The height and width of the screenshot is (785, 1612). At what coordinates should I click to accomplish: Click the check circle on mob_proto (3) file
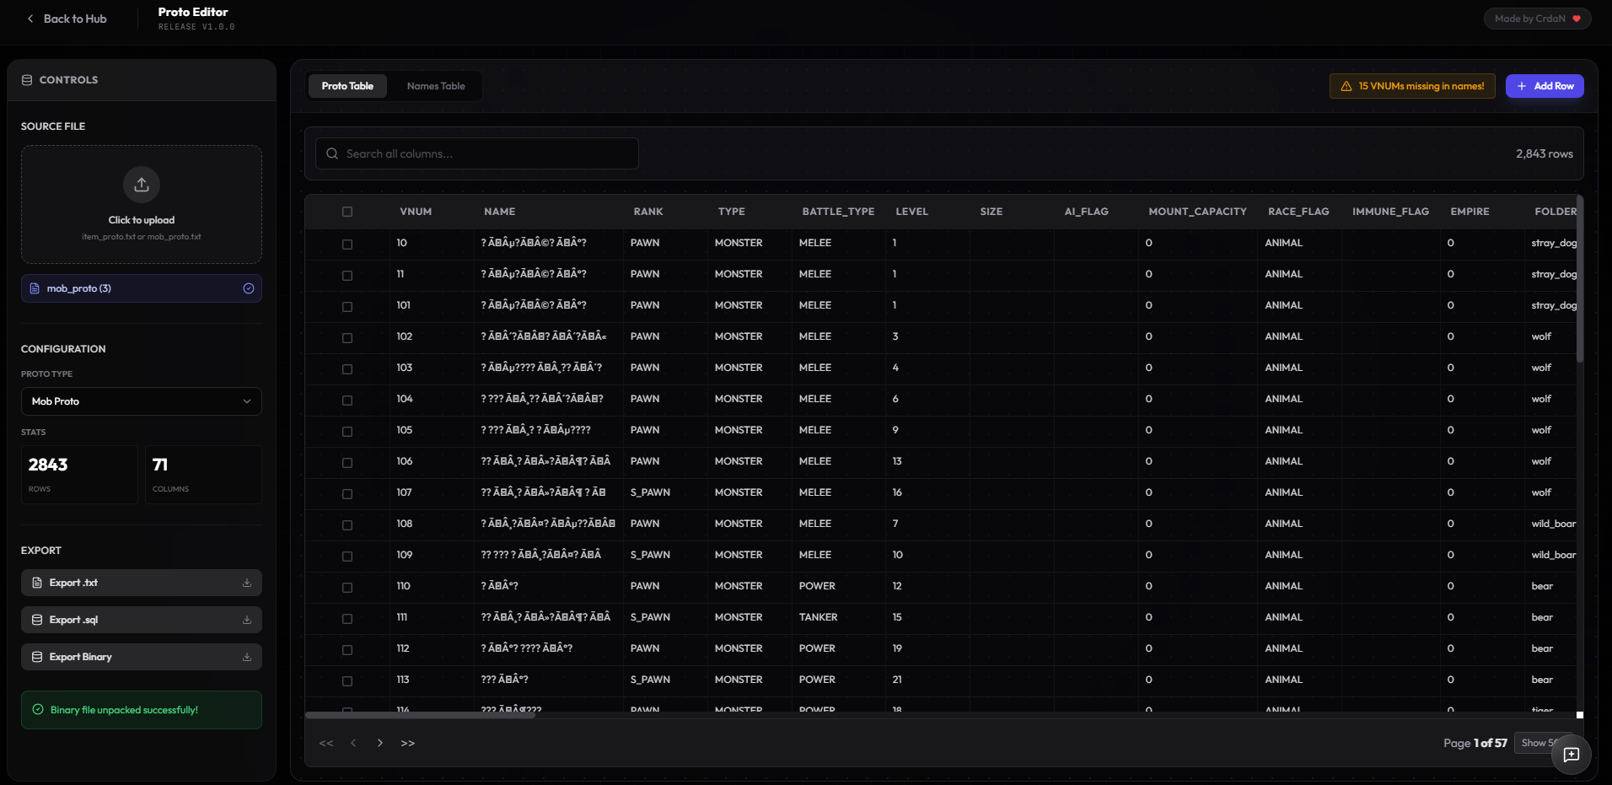click(x=249, y=288)
